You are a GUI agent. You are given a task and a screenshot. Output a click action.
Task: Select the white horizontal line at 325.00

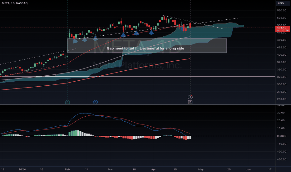[x=137, y=76]
